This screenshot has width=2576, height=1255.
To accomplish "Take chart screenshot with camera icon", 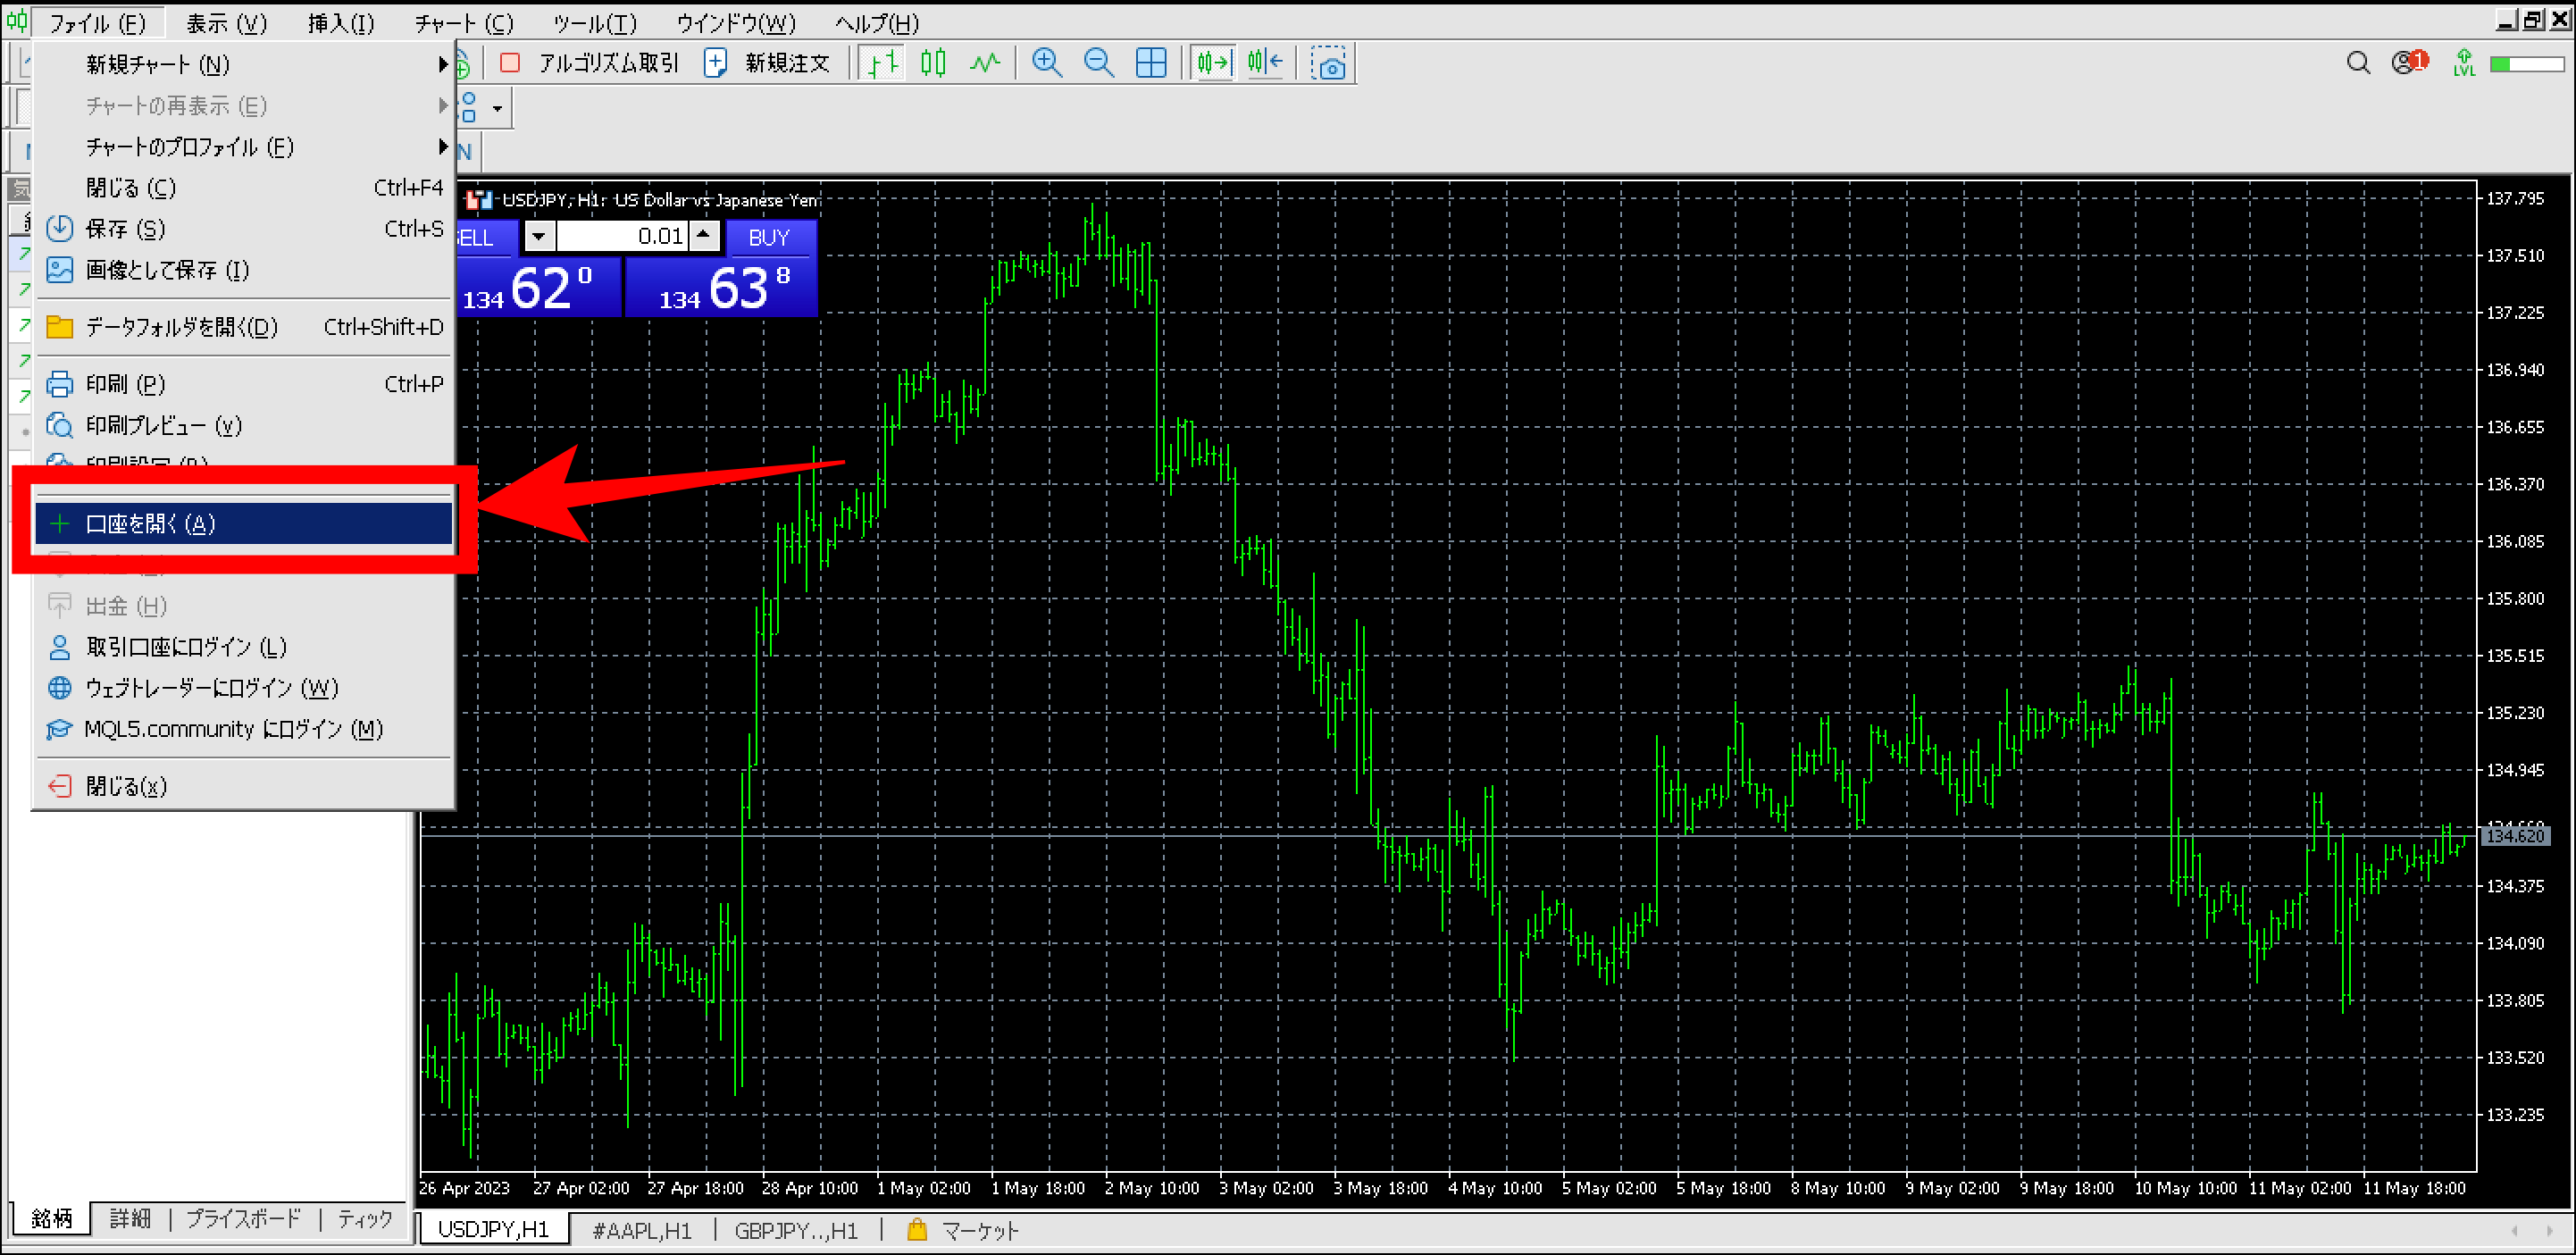I will point(1329,65).
